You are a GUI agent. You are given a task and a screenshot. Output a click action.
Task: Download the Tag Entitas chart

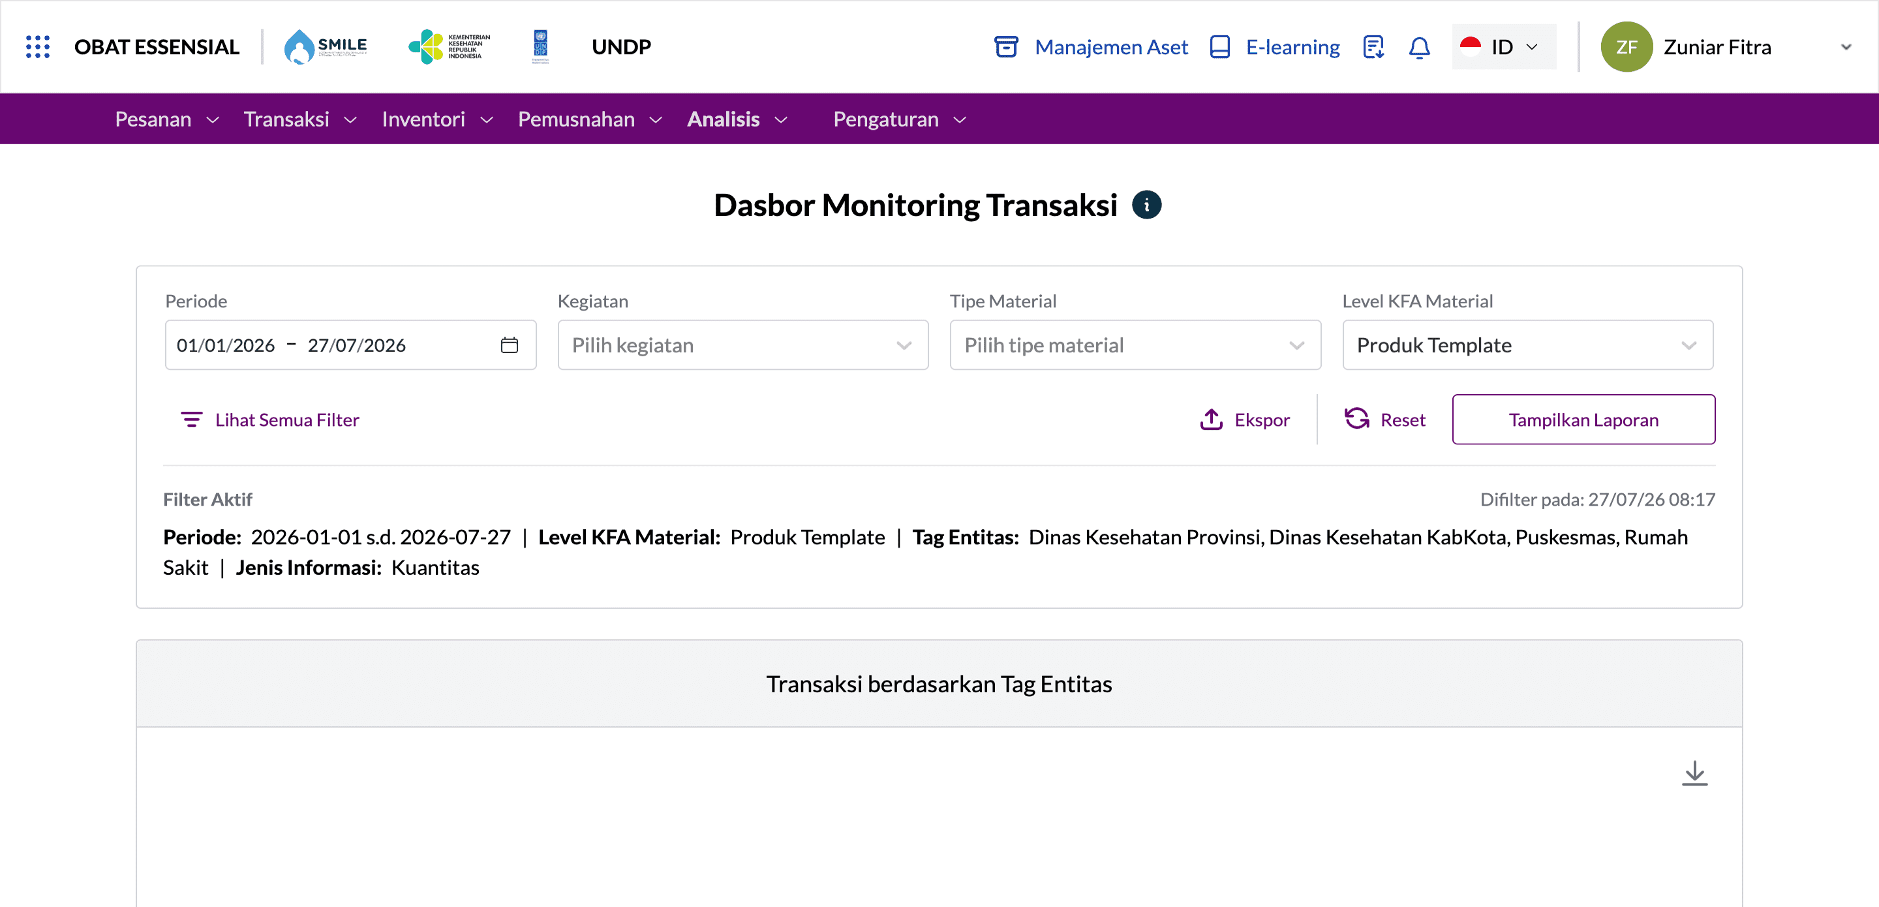point(1694,773)
